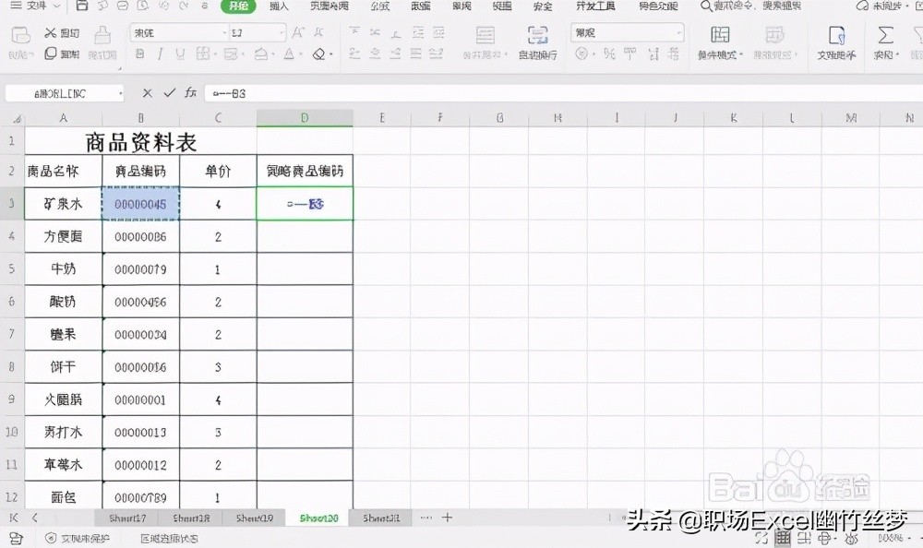
Task: Apply thousands separator style
Action: pyautogui.click(x=629, y=54)
